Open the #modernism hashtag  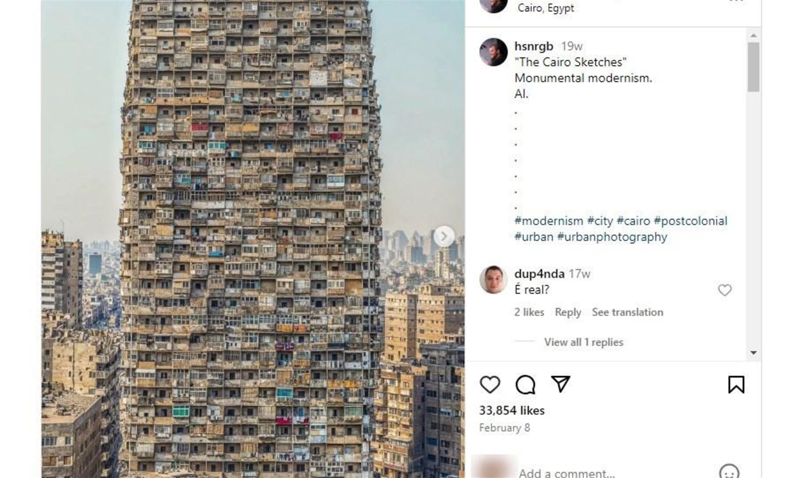tap(549, 221)
